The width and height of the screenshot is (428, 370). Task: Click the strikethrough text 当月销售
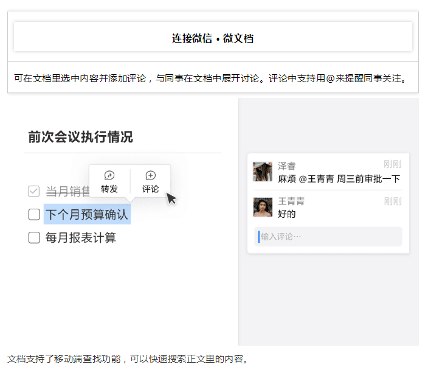tap(67, 191)
